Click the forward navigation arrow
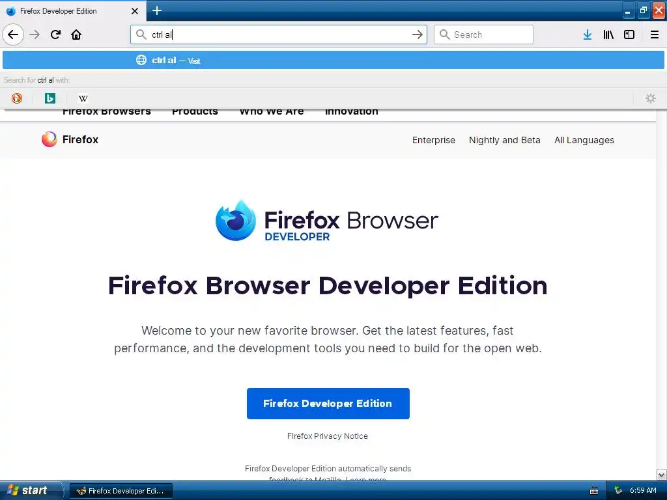 click(x=35, y=35)
